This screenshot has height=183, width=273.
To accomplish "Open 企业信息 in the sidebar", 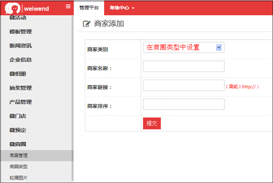I will point(21,60).
